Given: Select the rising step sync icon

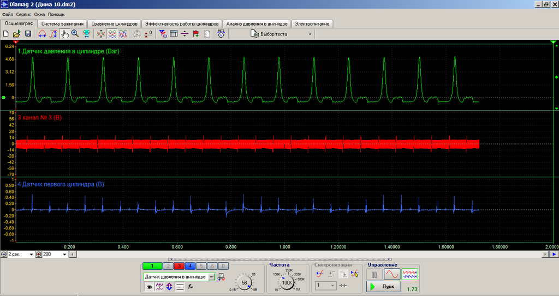Looking at the screenshot, I should [x=331, y=274].
